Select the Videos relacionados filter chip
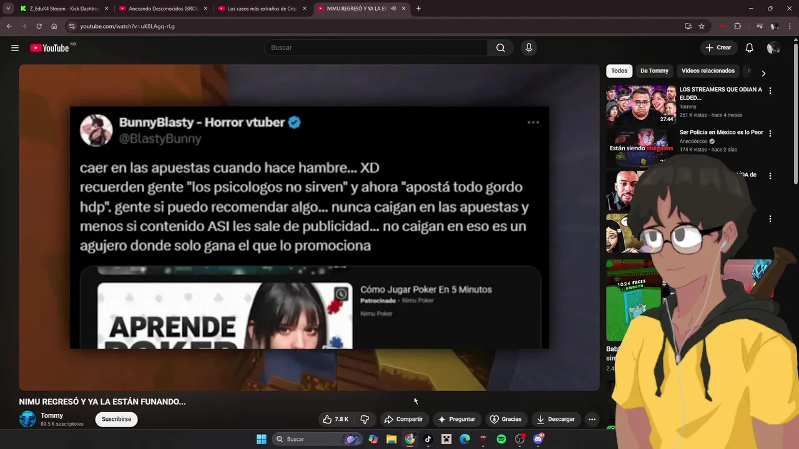 [708, 71]
